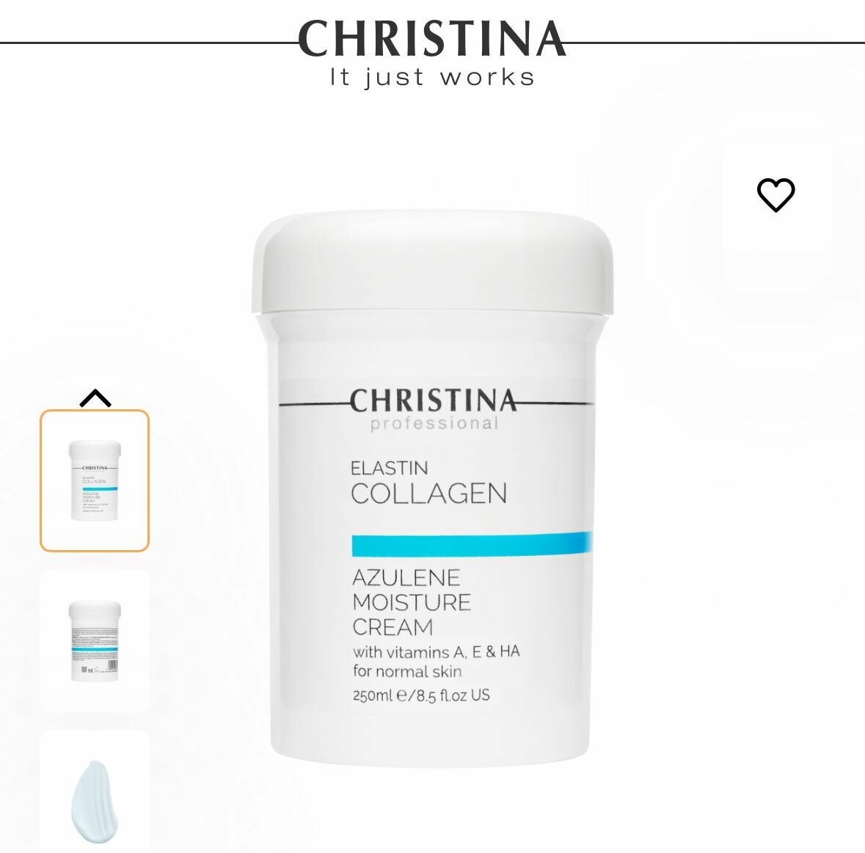Select the cream texture smear thumbnail

click(95, 792)
